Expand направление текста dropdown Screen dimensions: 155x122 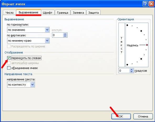(x=33, y=85)
